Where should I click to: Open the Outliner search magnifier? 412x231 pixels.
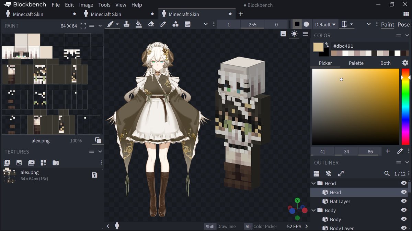coord(387,173)
